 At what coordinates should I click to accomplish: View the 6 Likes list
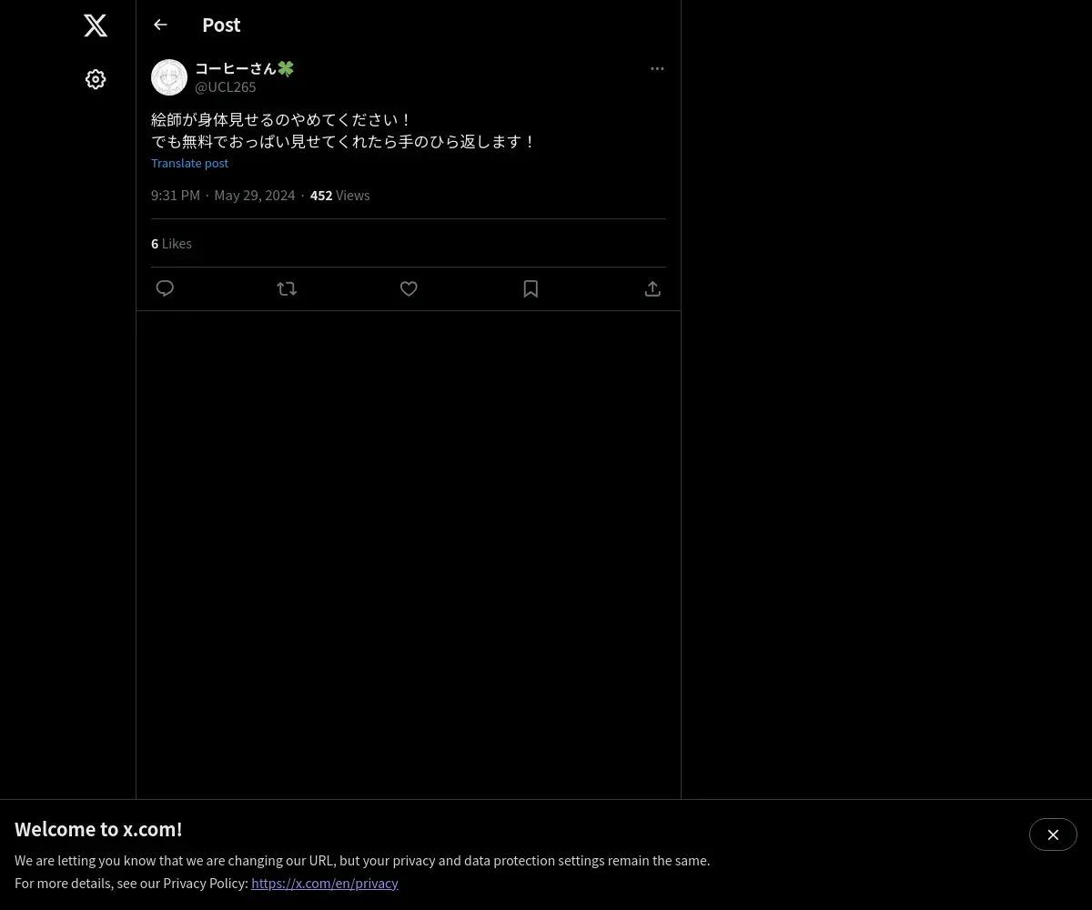[171, 243]
